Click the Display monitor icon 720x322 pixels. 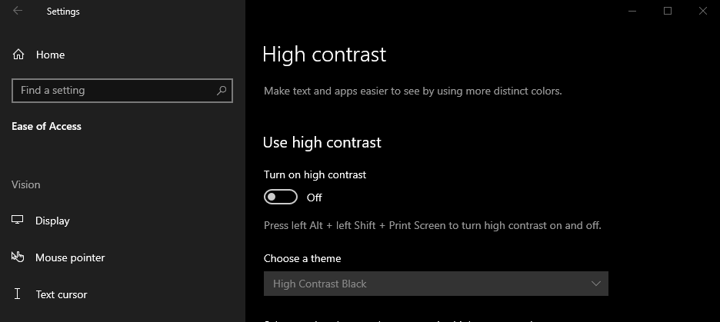18,220
